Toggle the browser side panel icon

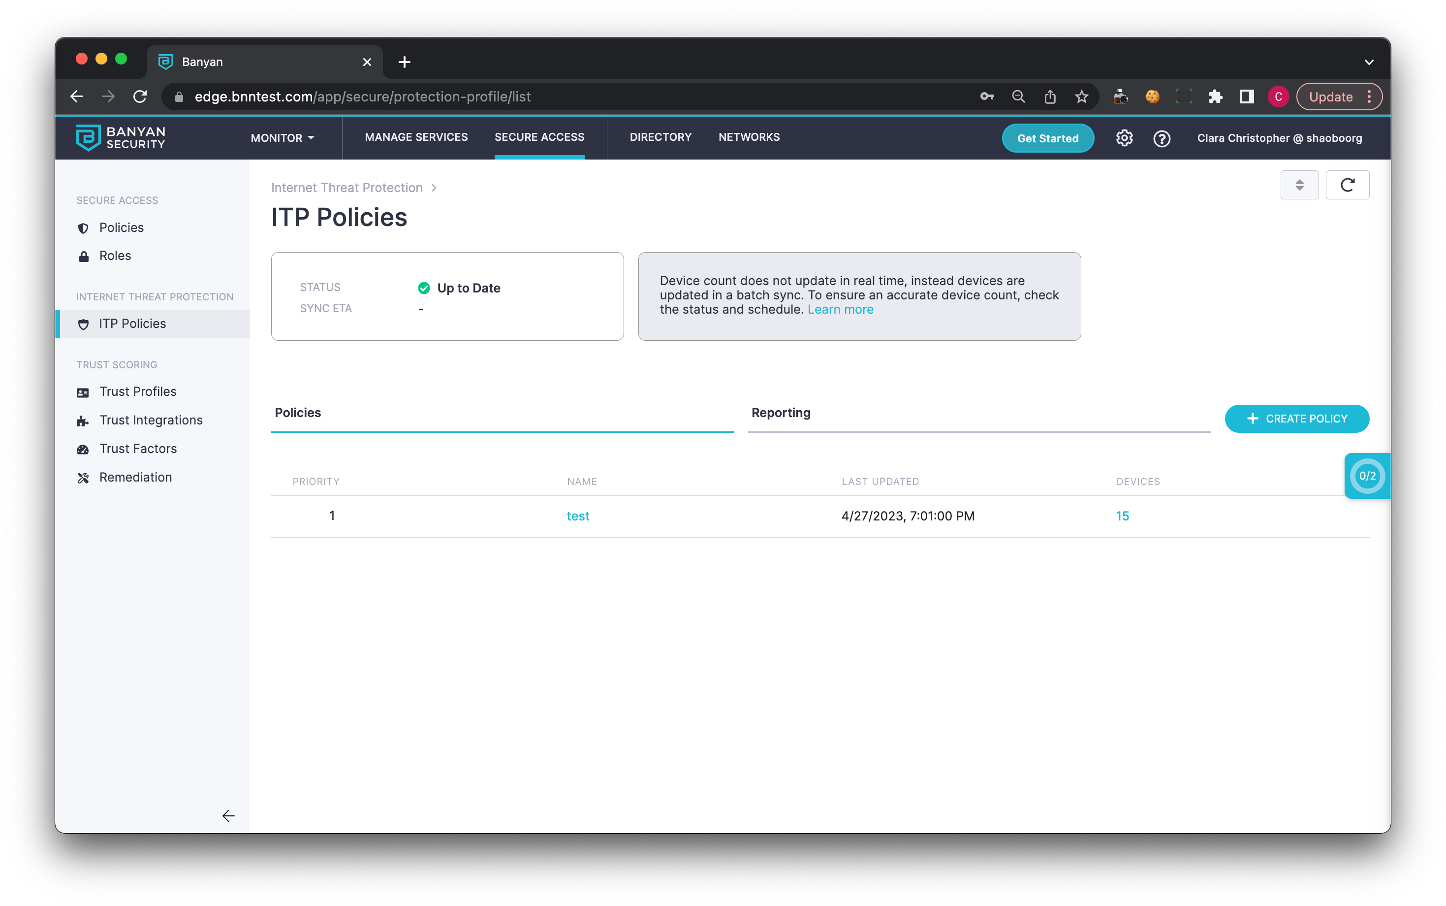[x=1247, y=97]
